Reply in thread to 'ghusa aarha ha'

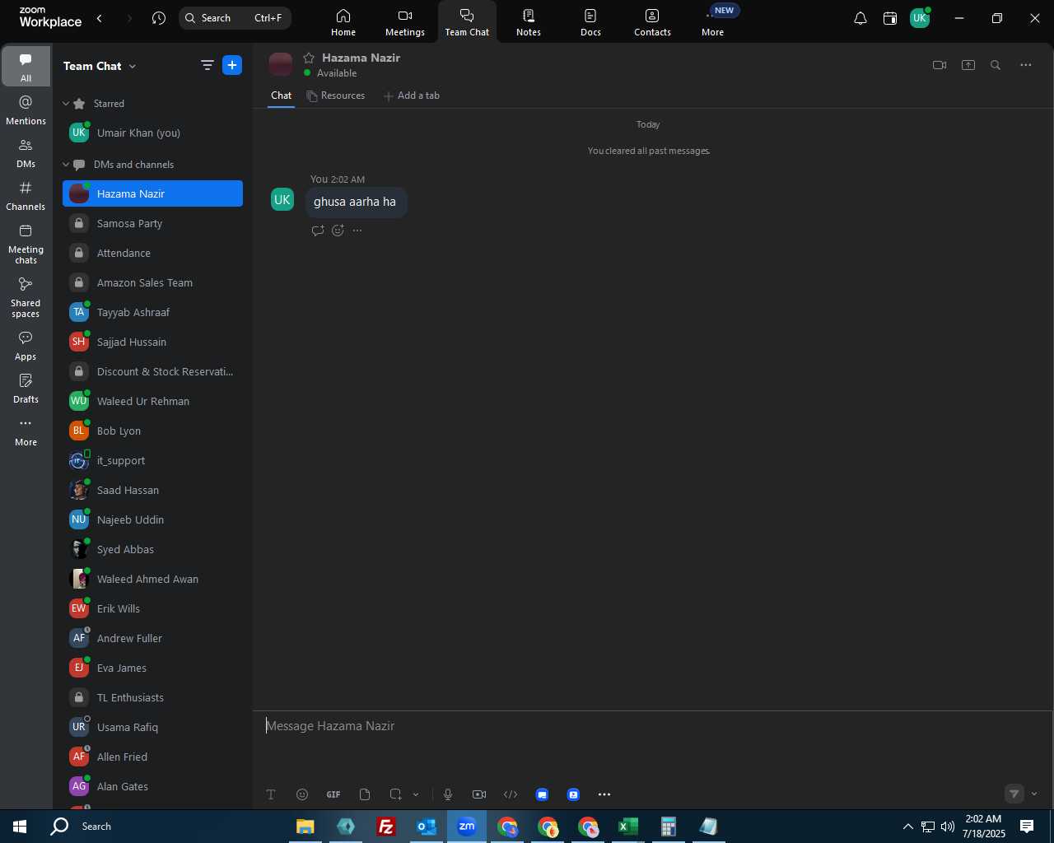(318, 231)
